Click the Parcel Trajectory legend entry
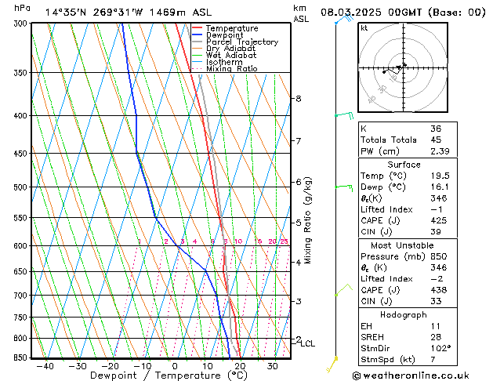 click(241, 42)
